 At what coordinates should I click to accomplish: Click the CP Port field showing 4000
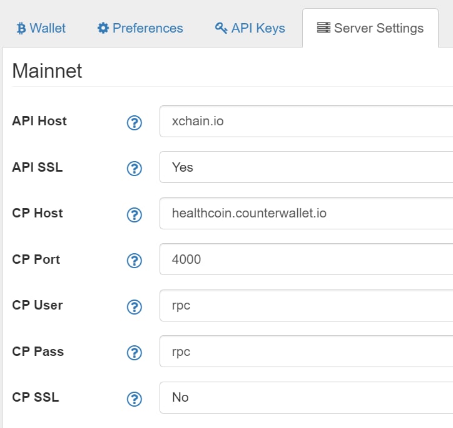tap(306, 259)
